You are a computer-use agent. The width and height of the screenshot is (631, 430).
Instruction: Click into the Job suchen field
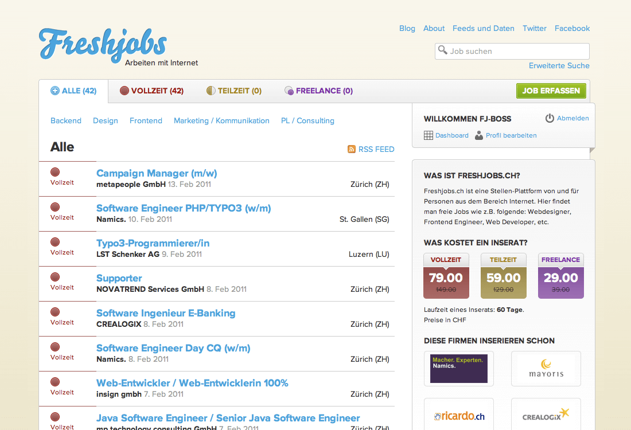coord(516,51)
